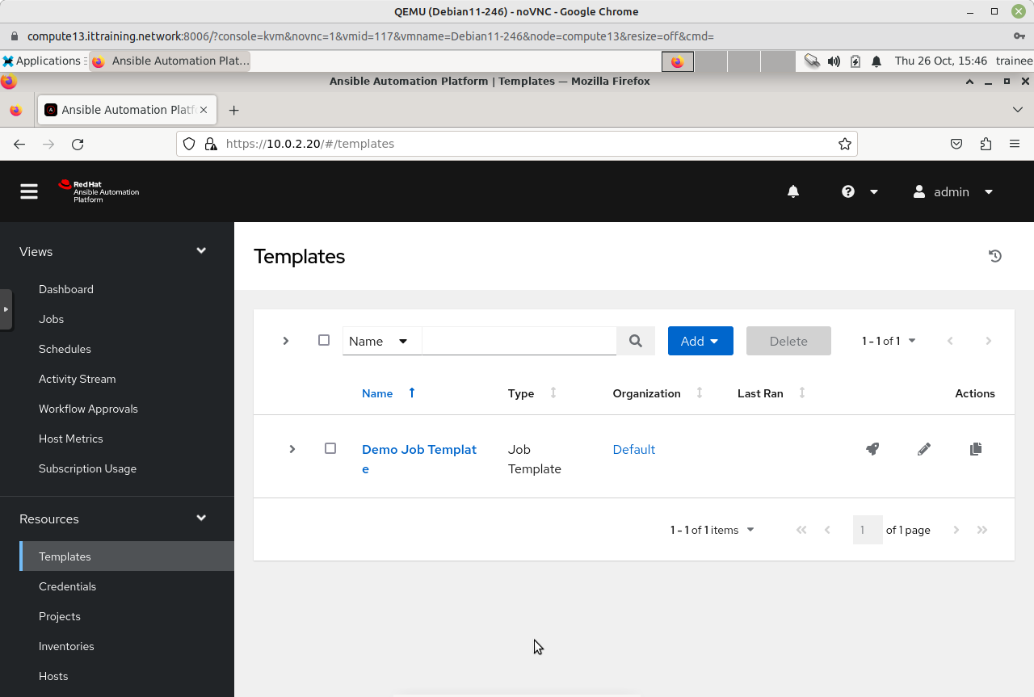
Task: Go back in Firefox
Action: 19,144
